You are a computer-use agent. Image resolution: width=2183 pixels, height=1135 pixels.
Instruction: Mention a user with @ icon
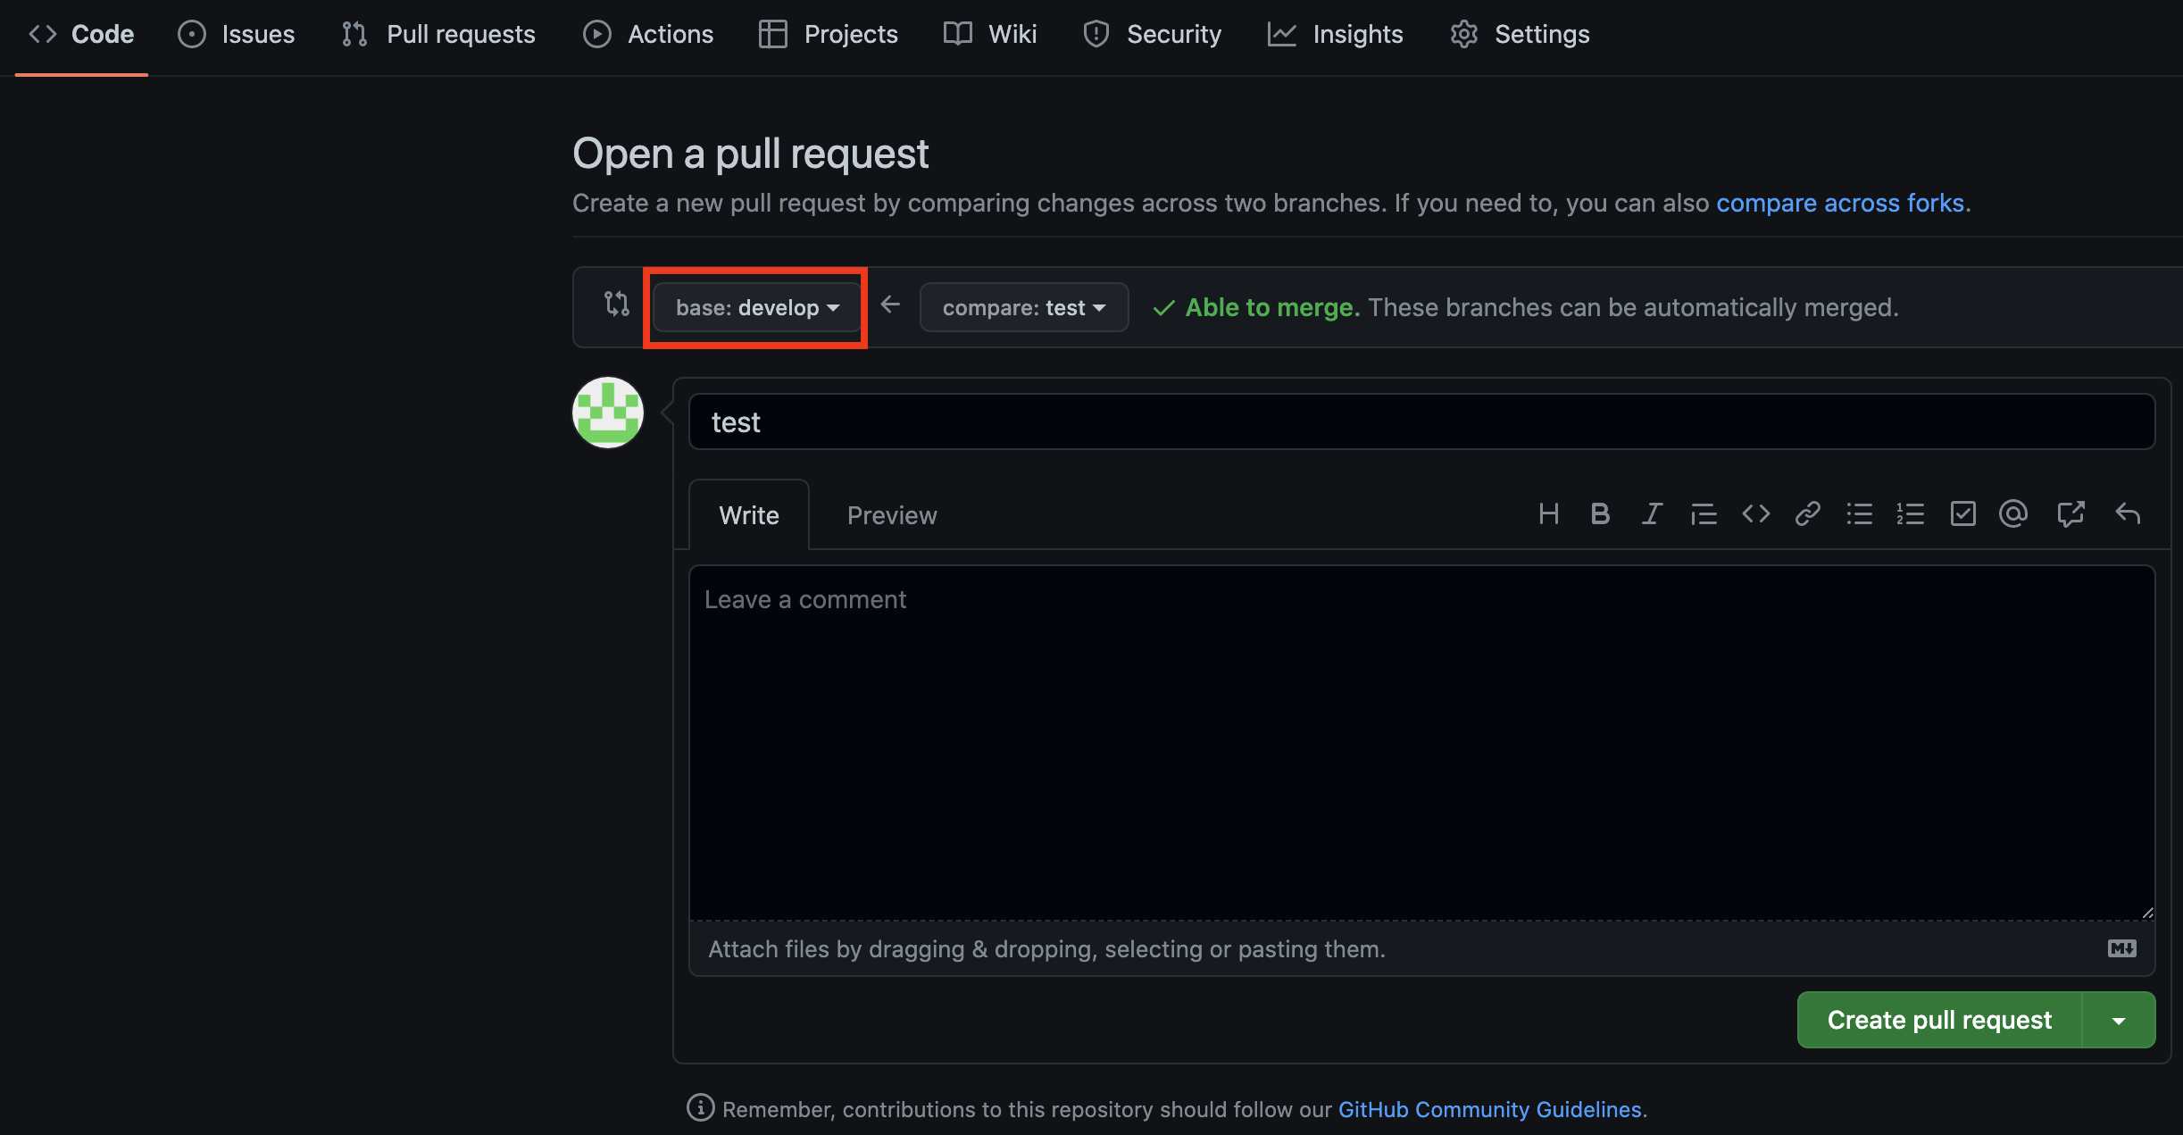2013,513
